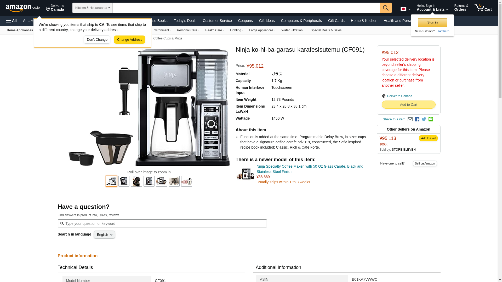Click the yellow Sign in button
Image resolution: width=502 pixels, height=282 pixels.
click(x=432, y=23)
